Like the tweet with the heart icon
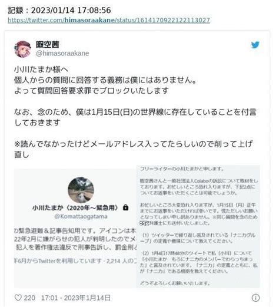 pyautogui.click(x=18, y=298)
